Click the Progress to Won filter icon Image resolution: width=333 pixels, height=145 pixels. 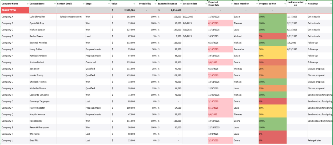click(x=285, y=4)
